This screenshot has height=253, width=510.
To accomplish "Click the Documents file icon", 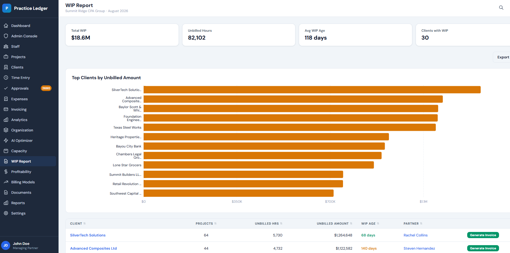I will [6, 192].
